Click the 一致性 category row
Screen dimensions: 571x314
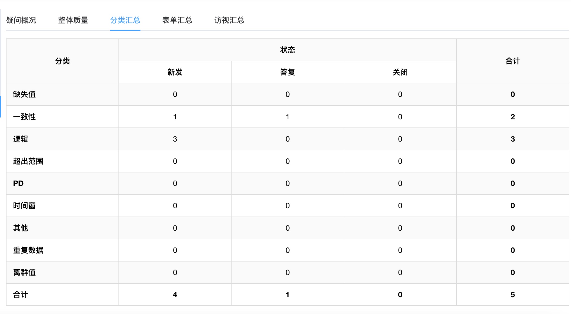pyautogui.click(x=24, y=117)
